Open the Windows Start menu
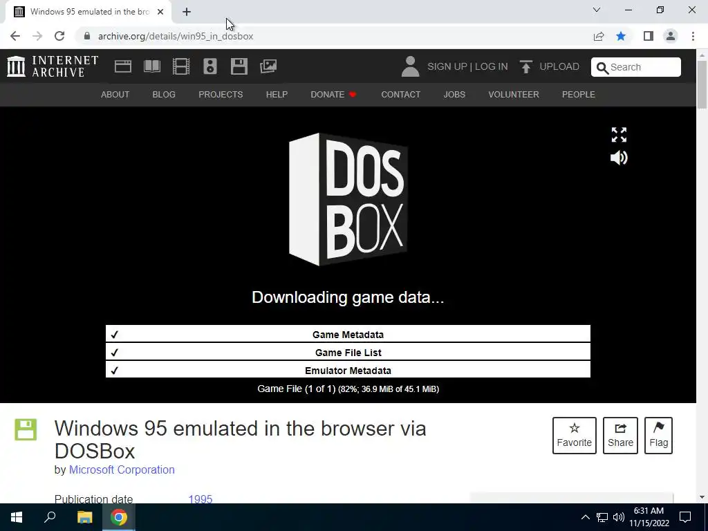Image resolution: width=708 pixels, height=531 pixels. click(x=17, y=517)
